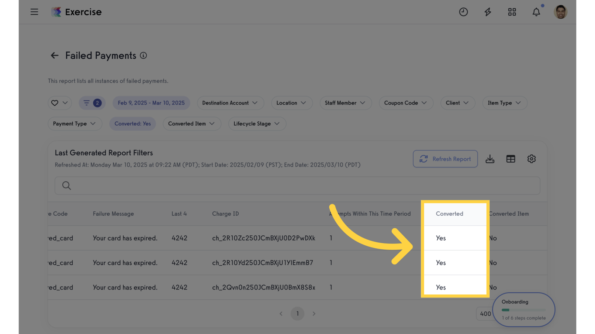Open the Lifecycle Stage dropdown
This screenshot has height=334, width=595.
pos(257,124)
